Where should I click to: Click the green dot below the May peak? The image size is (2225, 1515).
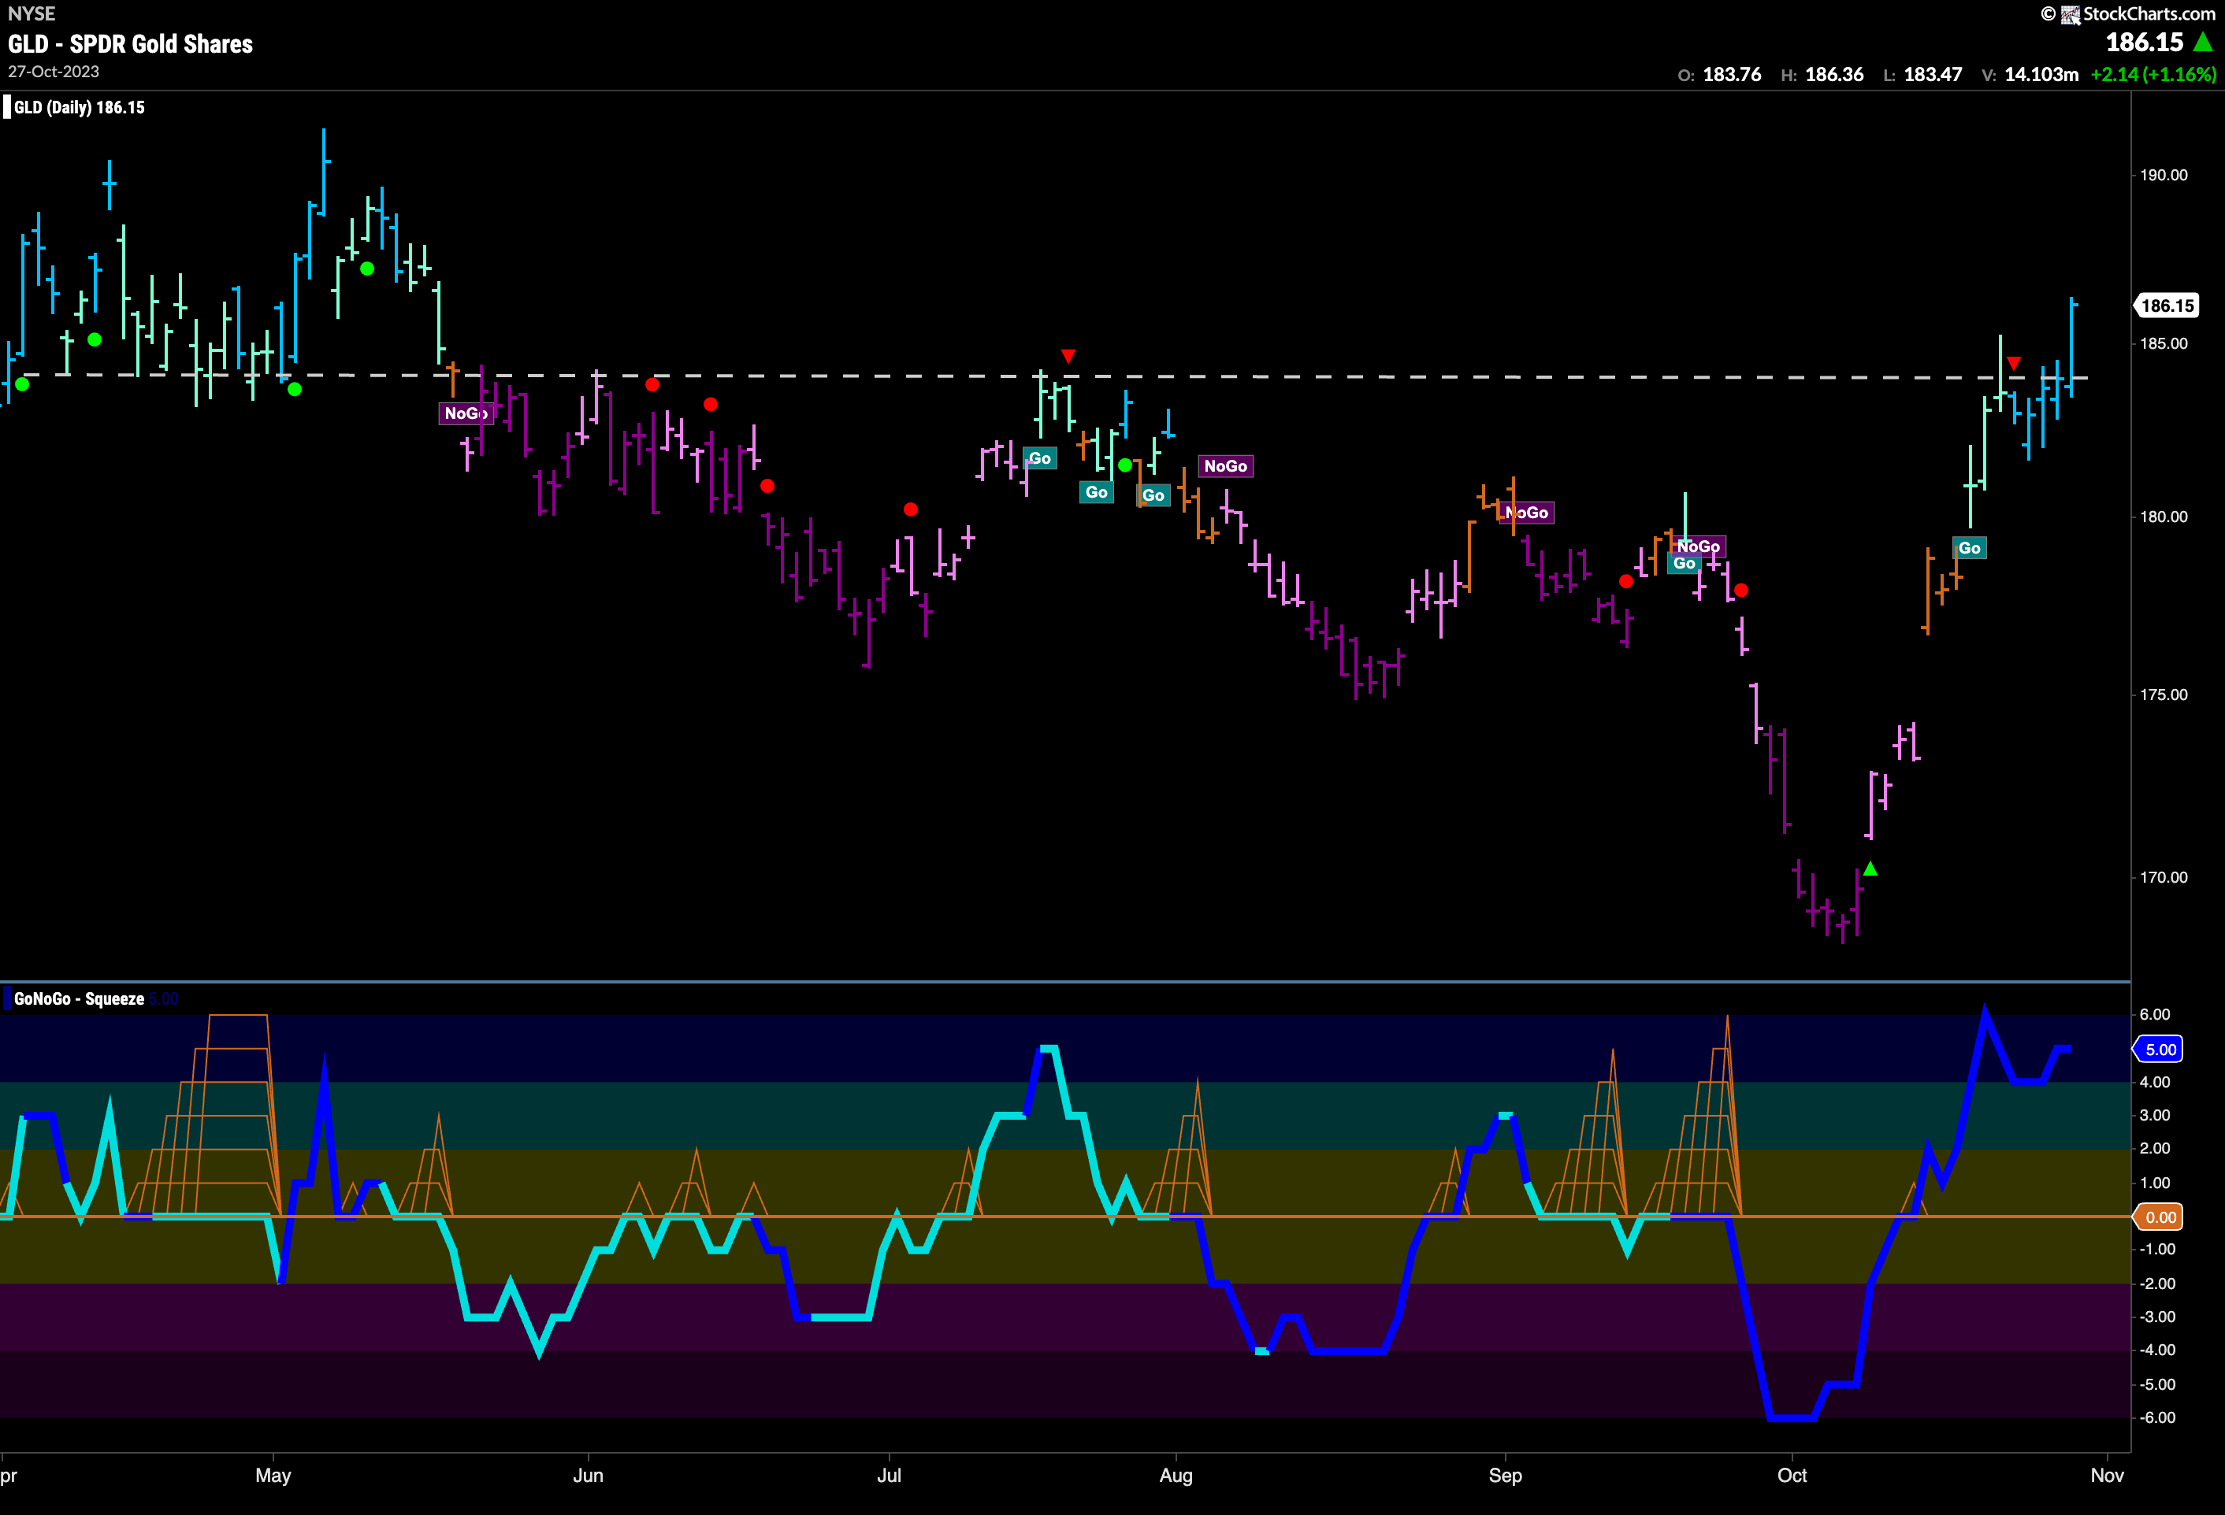(x=368, y=269)
